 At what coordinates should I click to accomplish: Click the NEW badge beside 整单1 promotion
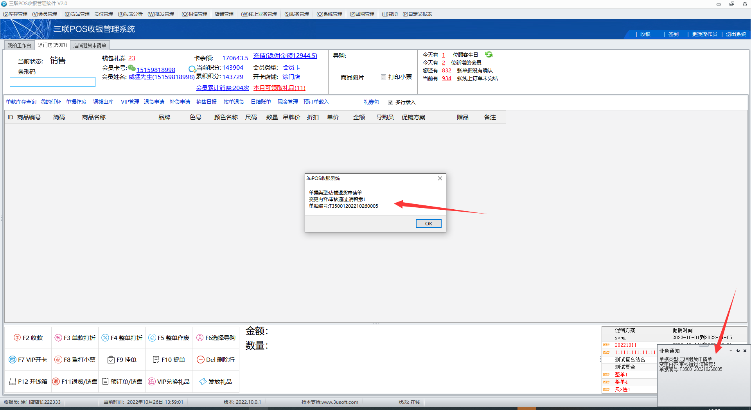point(606,375)
